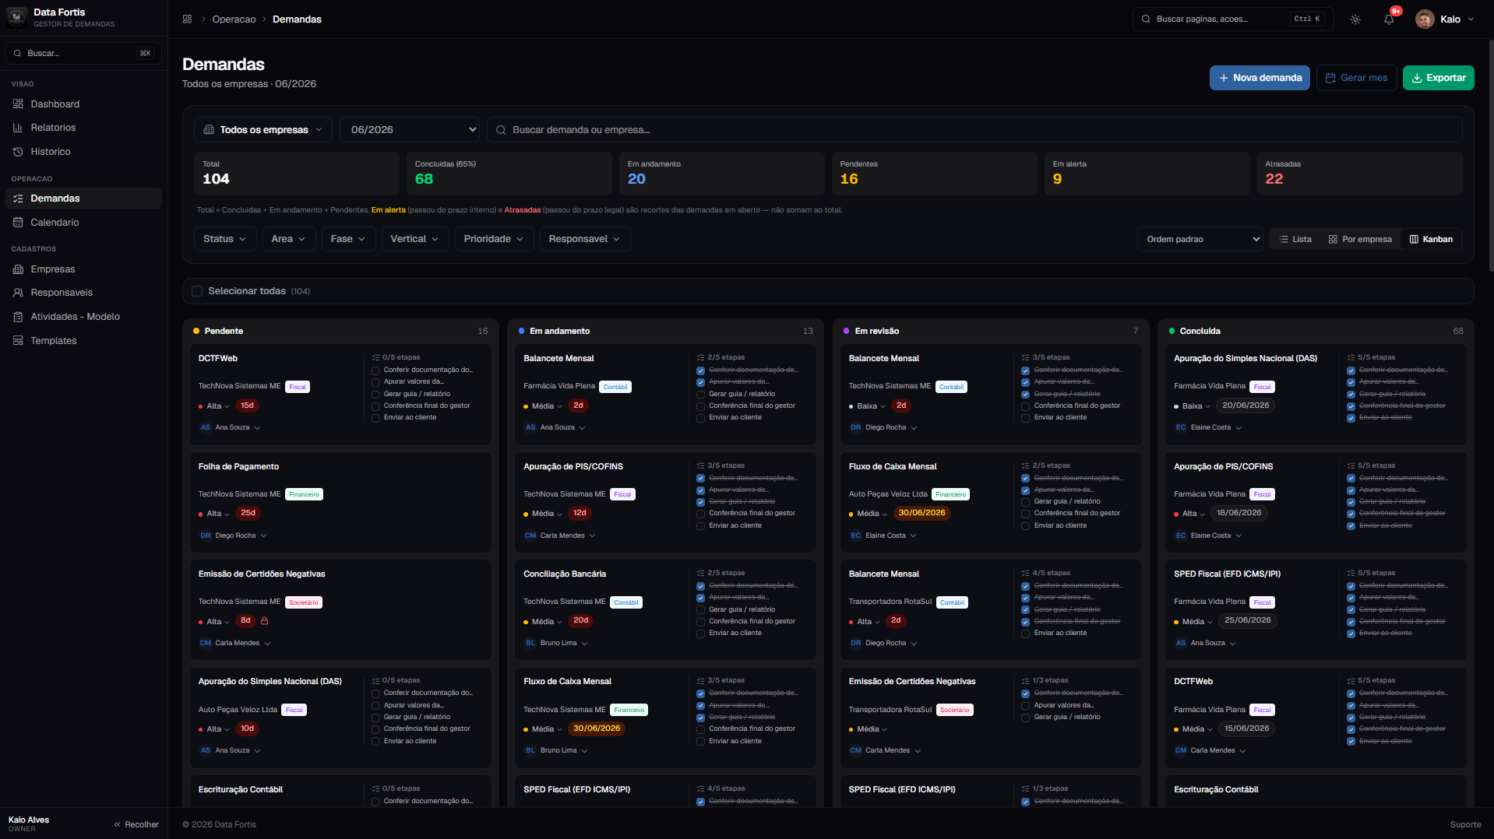Viewport: 1494px width, 839px height.
Task: Click the BL avatar on Conciliação Bancária card
Action: click(530, 643)
